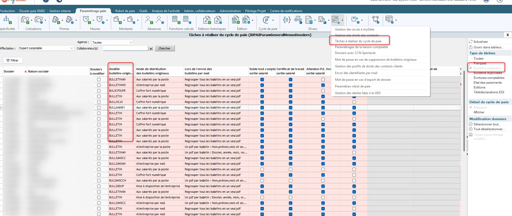The width and height of the screenshot is (512, 216).
Task: Click the first Fonctions calculs calculator icon
Action: [175, 20]
